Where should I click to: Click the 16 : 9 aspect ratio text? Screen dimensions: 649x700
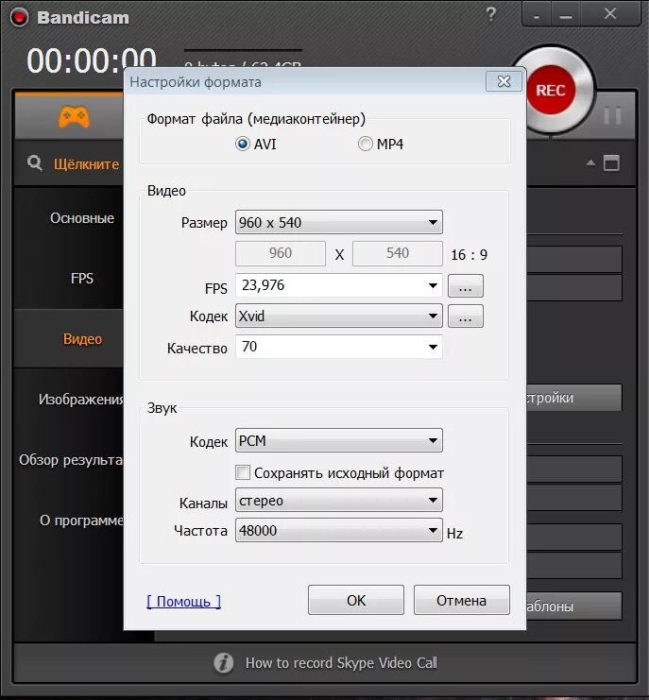click(469, 254)
